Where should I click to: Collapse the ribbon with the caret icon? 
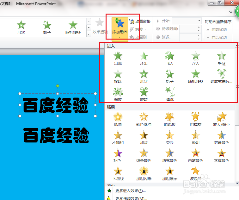coord(230,12)
